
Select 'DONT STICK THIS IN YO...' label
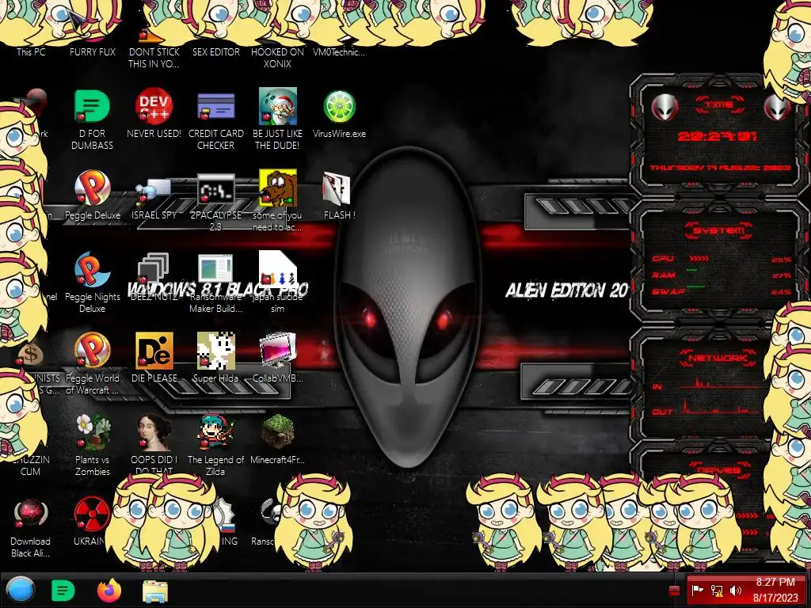click(x=154, y=58)
